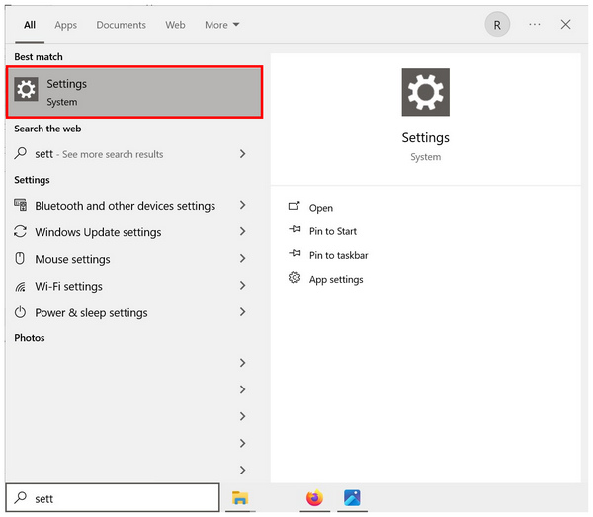This screenshot has height=517, width=593.
Task: Switch to the Documents tab
Action: point(121,25)
